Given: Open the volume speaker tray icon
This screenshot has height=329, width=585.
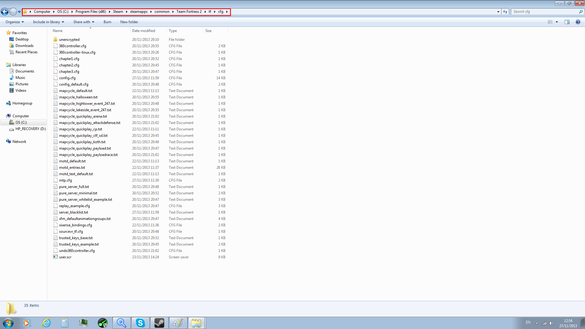Looking at the screenshot, I should 551,323.
